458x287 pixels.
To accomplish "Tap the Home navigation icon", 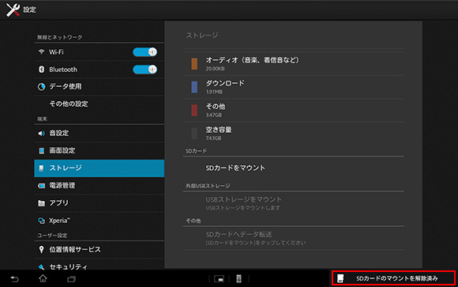I will [43, 278].
